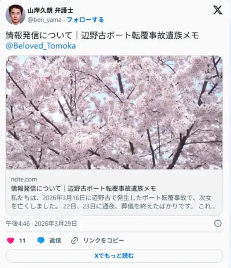Open the info circle icon
Viewport: 231px width, 268px height.
(x=218, y=223)
